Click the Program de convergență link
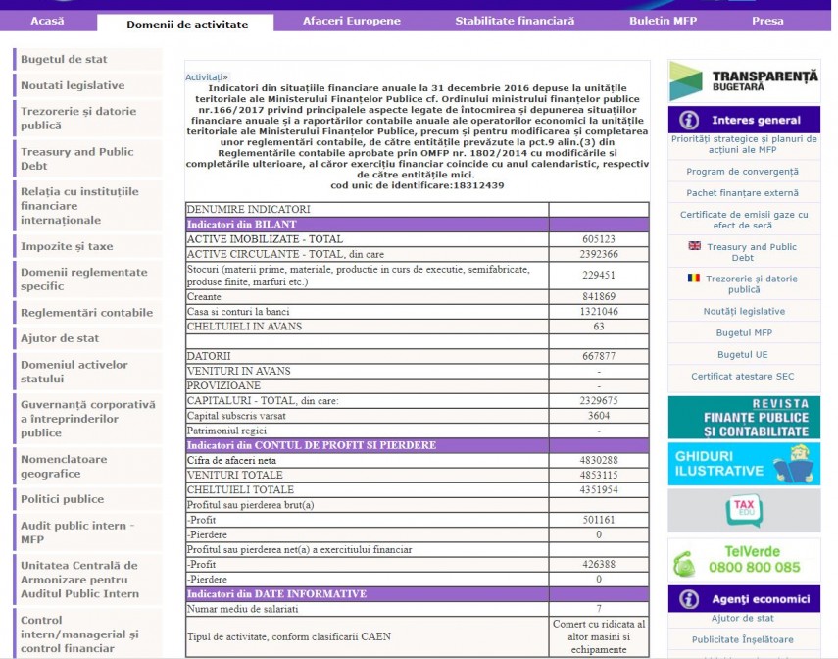This screenshot has height=659, width=838. coord(743,171)
